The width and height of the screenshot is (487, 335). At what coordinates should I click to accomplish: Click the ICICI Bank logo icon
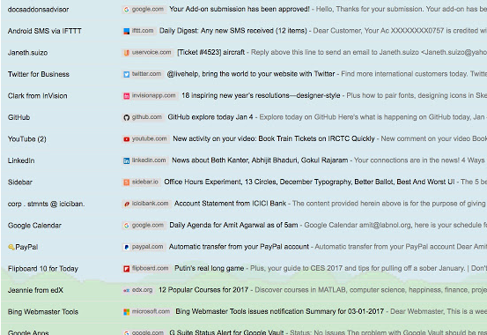click(127, 204)
